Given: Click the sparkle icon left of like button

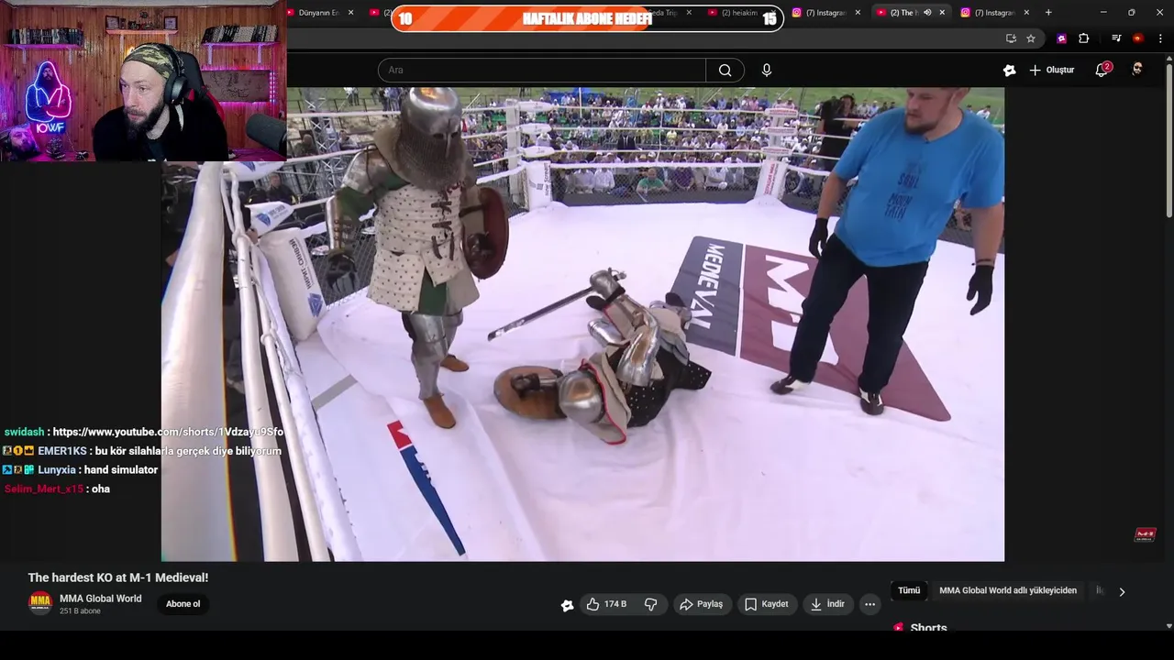Looking at the screenshot, I should pos(567,604).
